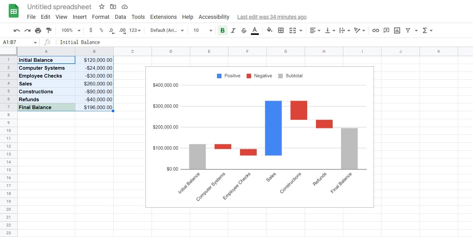Viewport: 473px width, 237px height.
Task: Star the spreadsheet
Action: (102, 7)
